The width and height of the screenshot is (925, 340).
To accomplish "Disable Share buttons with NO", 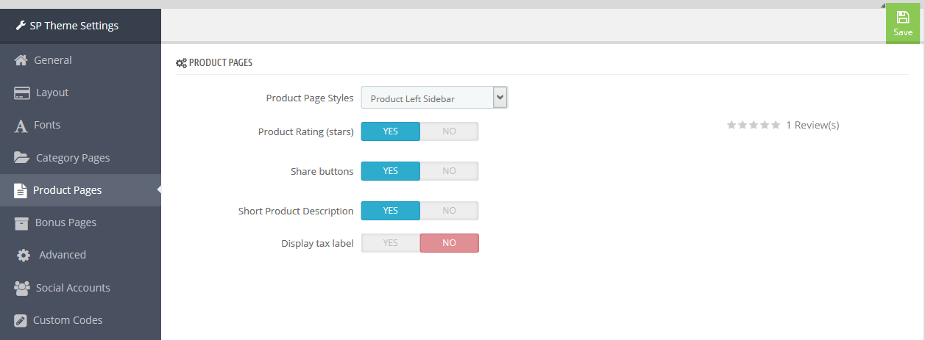I will click(x=449, y=171).
